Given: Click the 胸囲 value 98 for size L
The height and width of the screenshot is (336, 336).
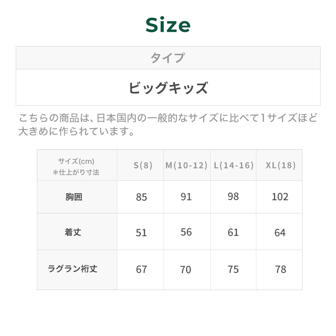Looking at the screenshot, I should (233, 197).
